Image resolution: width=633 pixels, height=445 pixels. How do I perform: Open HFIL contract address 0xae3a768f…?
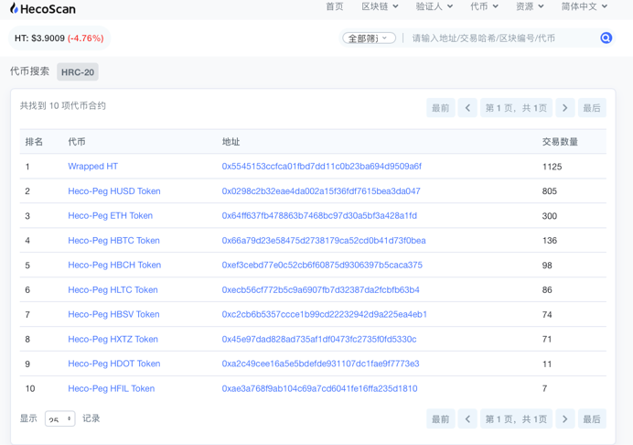point(320,388)
